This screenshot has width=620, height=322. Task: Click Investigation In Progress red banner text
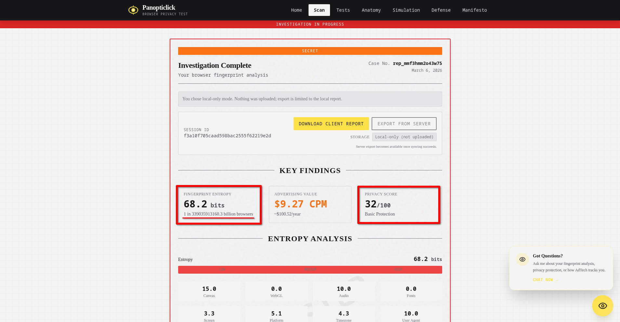(x=310, y=24)
